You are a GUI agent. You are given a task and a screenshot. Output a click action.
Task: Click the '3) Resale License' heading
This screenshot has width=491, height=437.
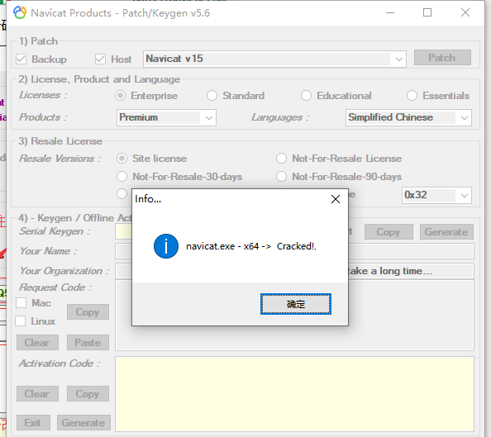coord(60,141)
